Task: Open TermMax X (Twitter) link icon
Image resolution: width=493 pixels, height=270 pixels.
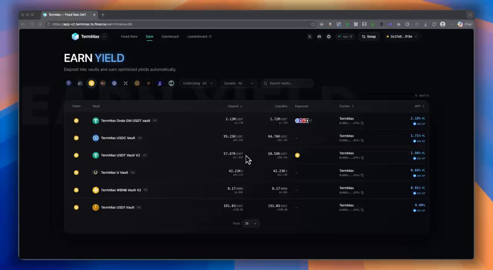Action: pos(309,37)
